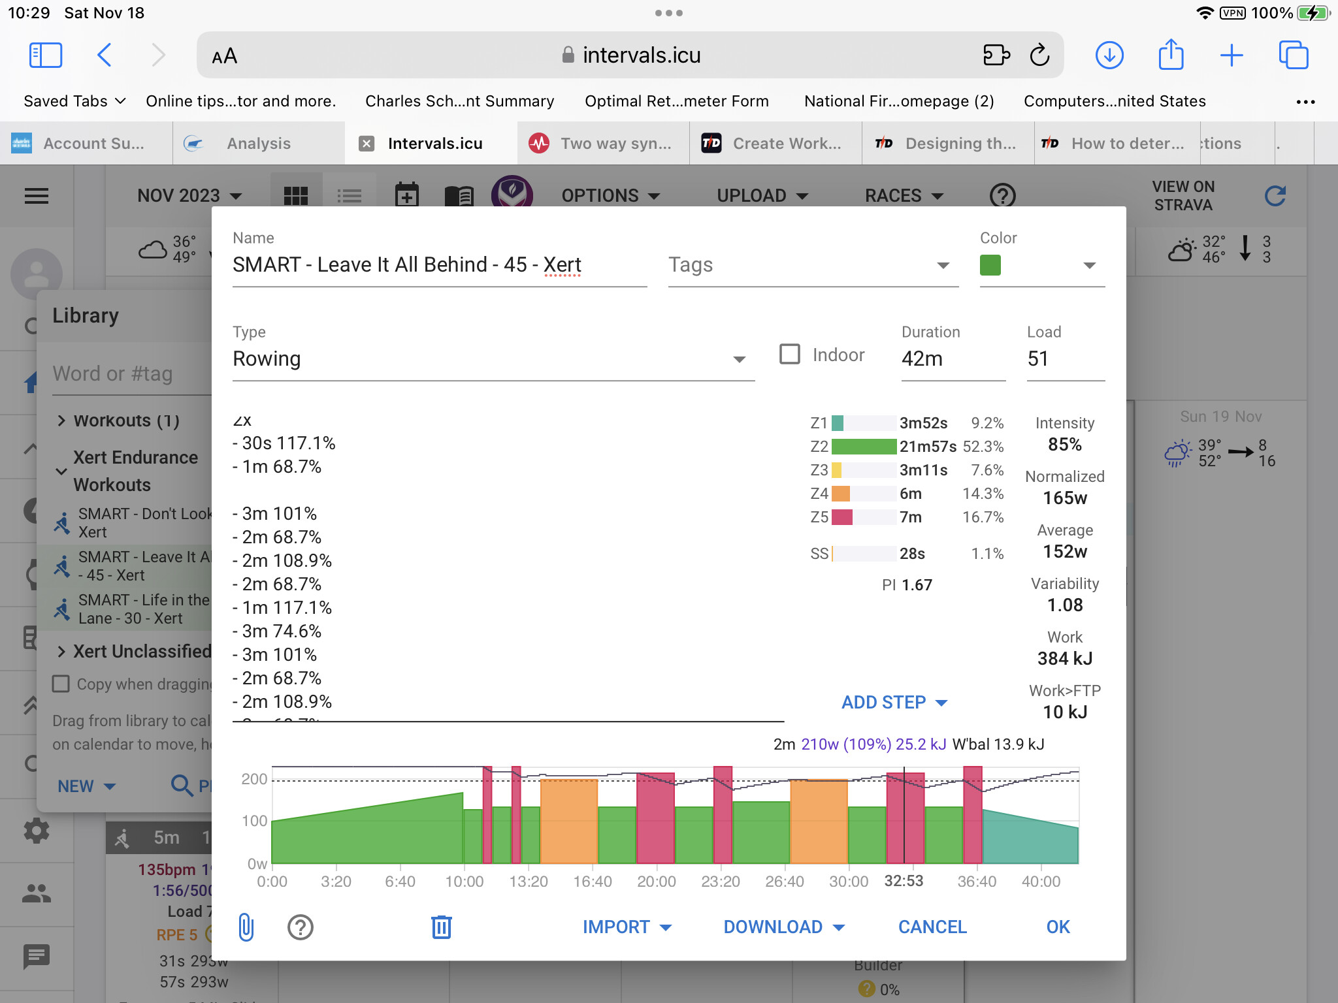Reload the intervals.icu page
Viewport: 1338px width, 1003px height.
(1039, 56)
